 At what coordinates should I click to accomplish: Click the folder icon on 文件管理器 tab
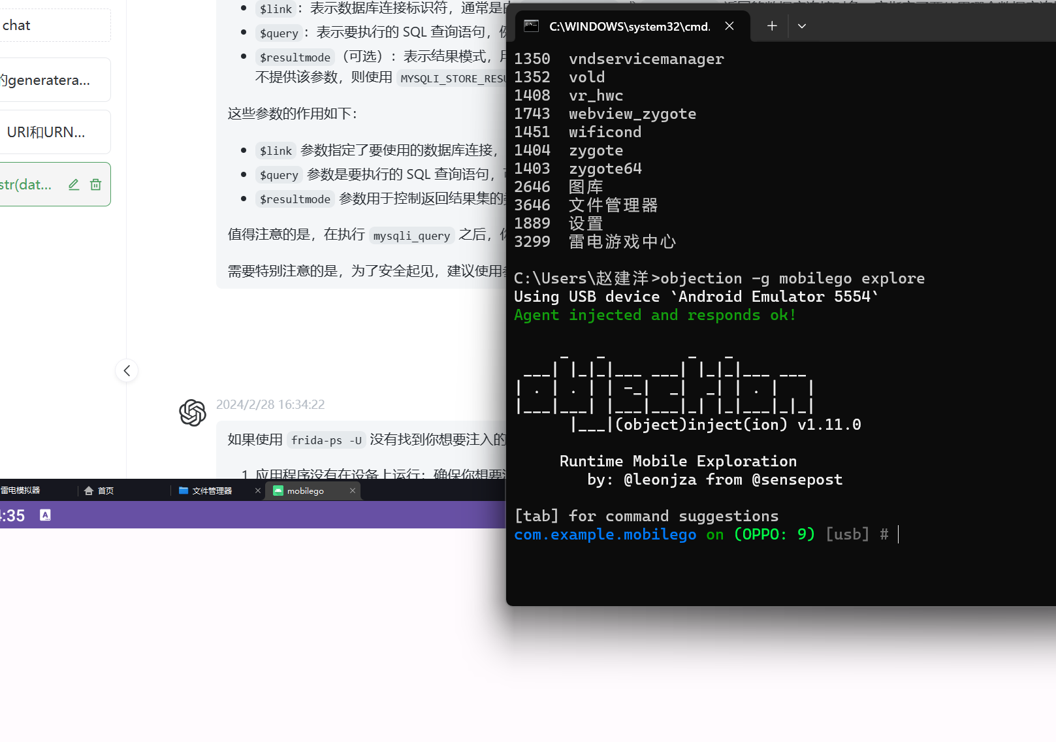click(x=184, y=491)
